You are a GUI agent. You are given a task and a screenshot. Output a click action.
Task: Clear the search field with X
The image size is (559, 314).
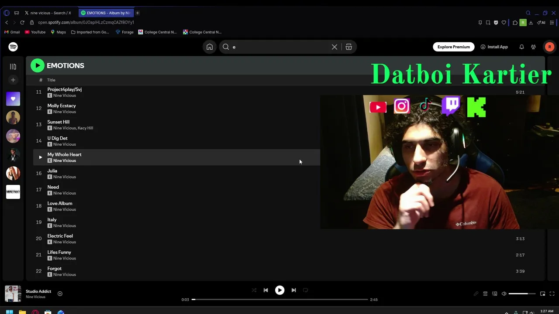point(335,47)
